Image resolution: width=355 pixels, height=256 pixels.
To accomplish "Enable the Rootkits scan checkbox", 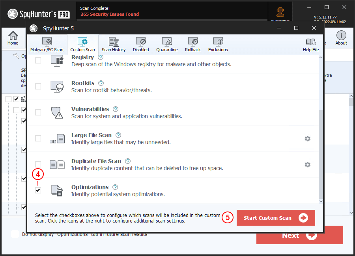I will (x=38, y=87).
